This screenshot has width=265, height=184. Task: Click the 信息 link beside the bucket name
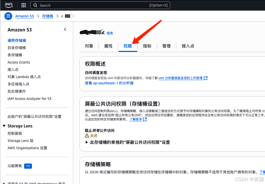tap(110, 33)
